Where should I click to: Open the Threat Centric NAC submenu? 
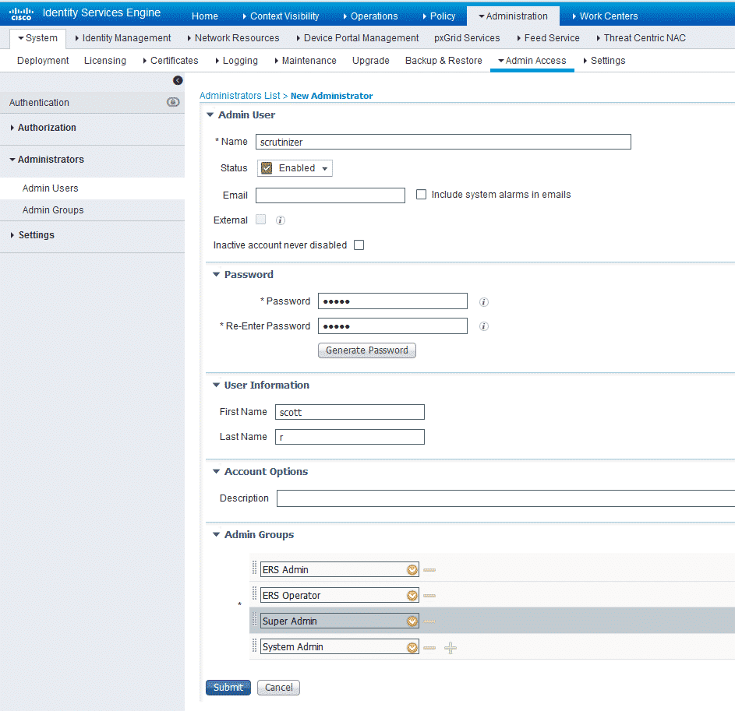pyautogui.click(x=641, y=38)
